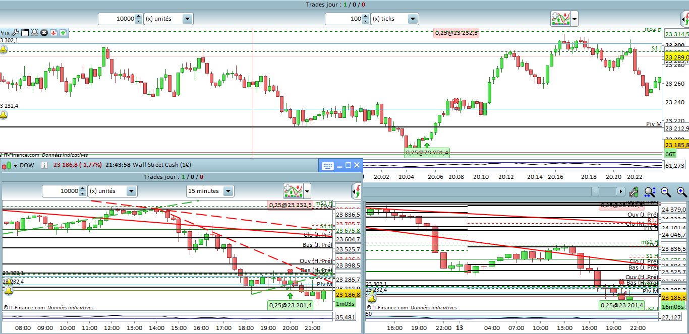
Task: Open the top chart units dropdown
Action: point(187,19)
